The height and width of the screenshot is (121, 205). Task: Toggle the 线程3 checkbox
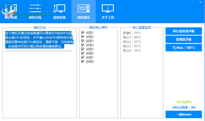[83, 41]
